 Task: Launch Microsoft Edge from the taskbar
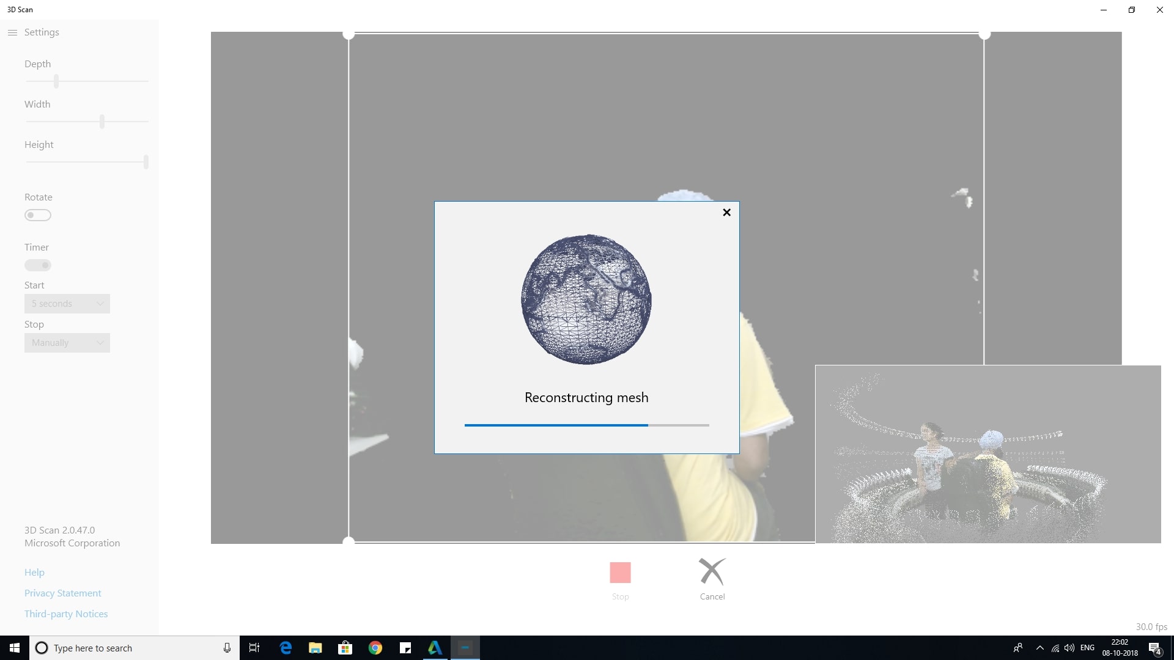[286, 648]
